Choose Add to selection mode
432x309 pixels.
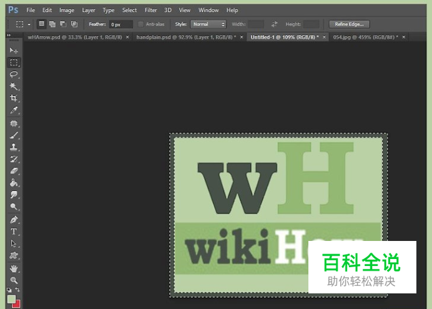point(52,24)
